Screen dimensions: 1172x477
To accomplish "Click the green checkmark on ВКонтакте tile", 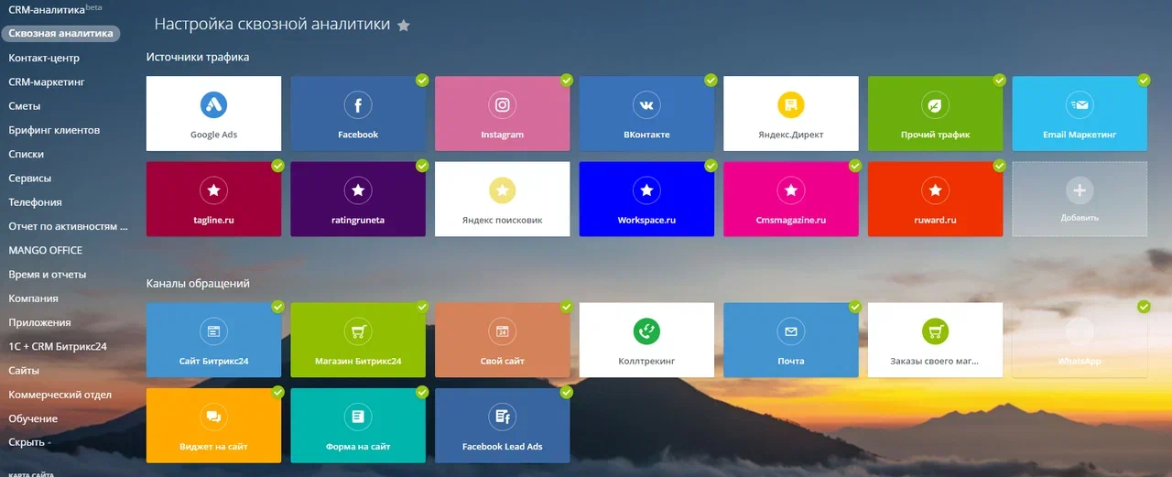I will [x=711, y=80].
